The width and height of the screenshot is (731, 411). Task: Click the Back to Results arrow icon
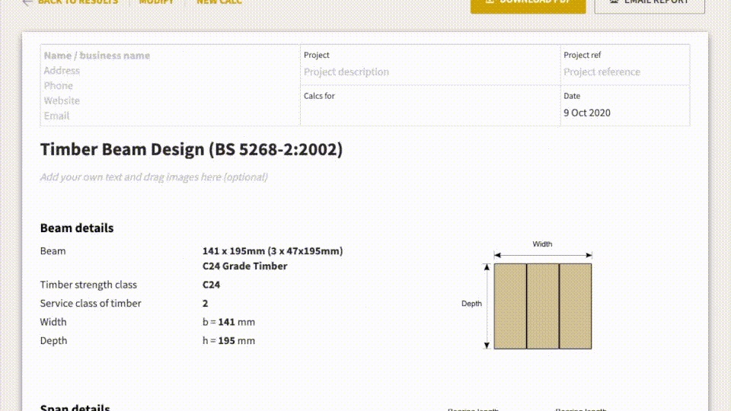coord(27,2)
